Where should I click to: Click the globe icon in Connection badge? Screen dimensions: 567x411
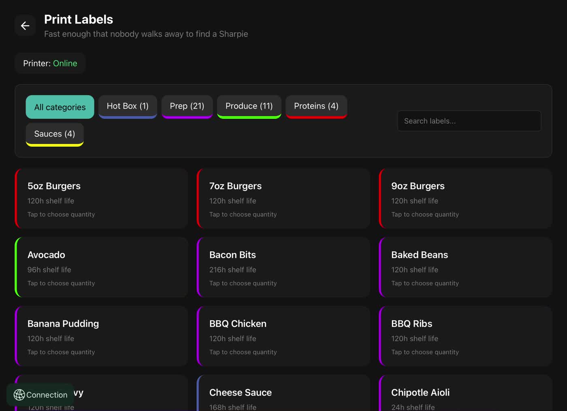point(19,395)
